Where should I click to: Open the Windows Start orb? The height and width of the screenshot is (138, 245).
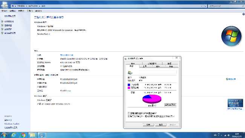(4, 135)
